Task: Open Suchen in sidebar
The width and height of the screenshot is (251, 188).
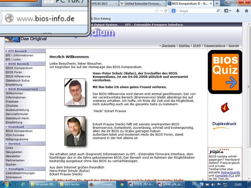Action: click(11, 164)
